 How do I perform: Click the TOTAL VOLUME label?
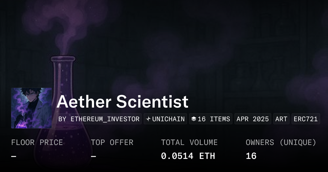pyautogui.click(x=189, y=143)
